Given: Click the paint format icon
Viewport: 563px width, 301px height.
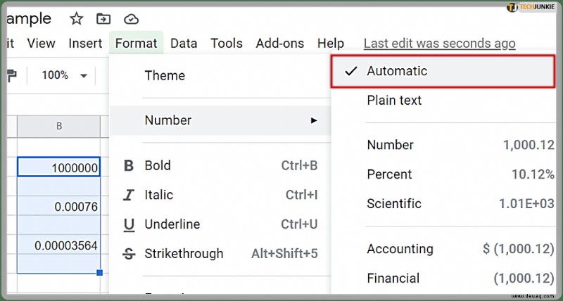Looking at the screenshot, I should pos(12,76).
